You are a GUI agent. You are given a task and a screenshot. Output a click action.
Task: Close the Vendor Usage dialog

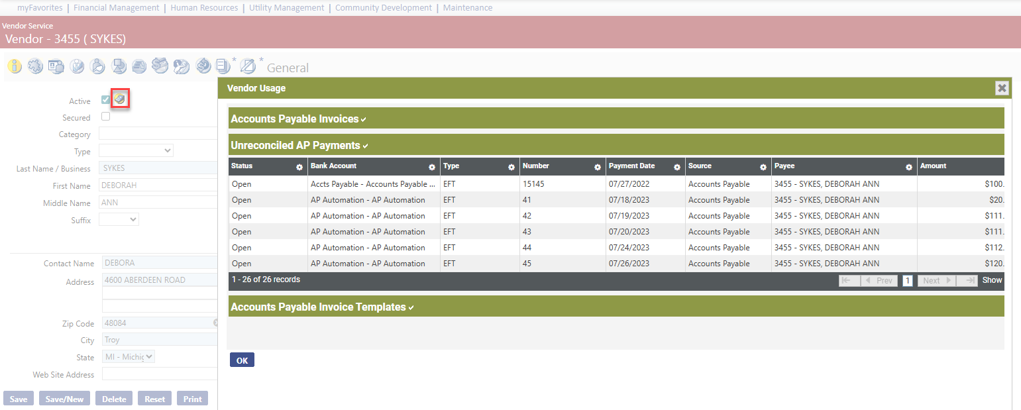click(1002, 88)
